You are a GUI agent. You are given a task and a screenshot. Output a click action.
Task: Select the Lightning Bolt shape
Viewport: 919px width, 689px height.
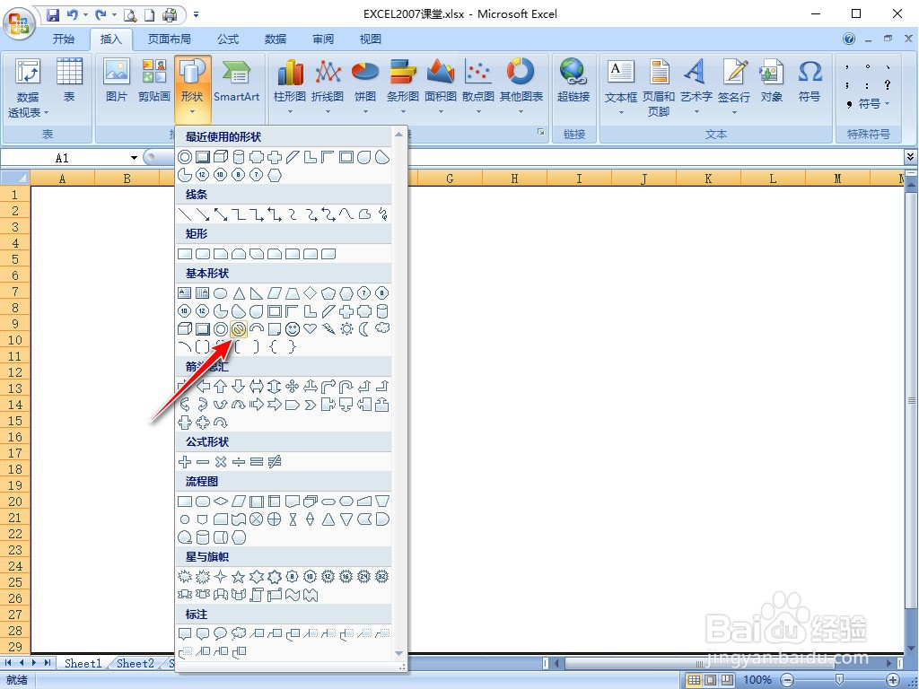point(328,329)
